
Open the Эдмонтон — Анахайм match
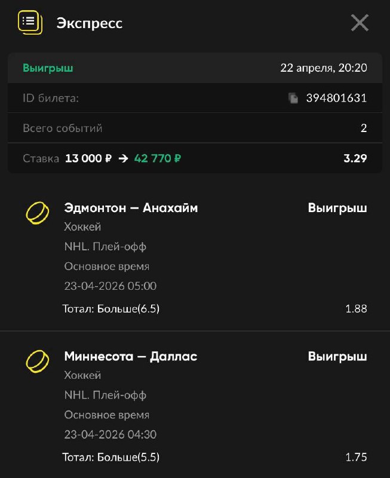[131, 208]
